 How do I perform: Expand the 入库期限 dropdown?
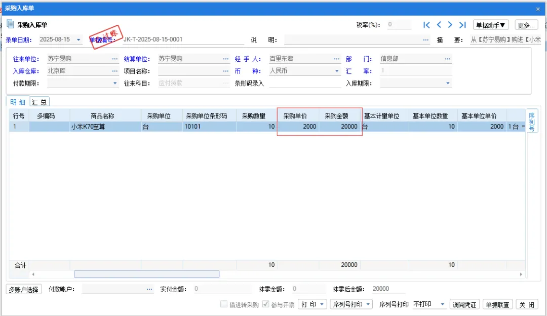[x=448, y=84]
